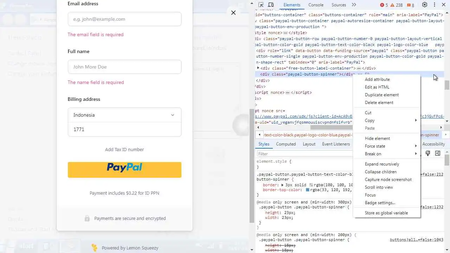Choose Add attribute from the context menu
The height and width of the screenshot is (253, 450).
387,79
